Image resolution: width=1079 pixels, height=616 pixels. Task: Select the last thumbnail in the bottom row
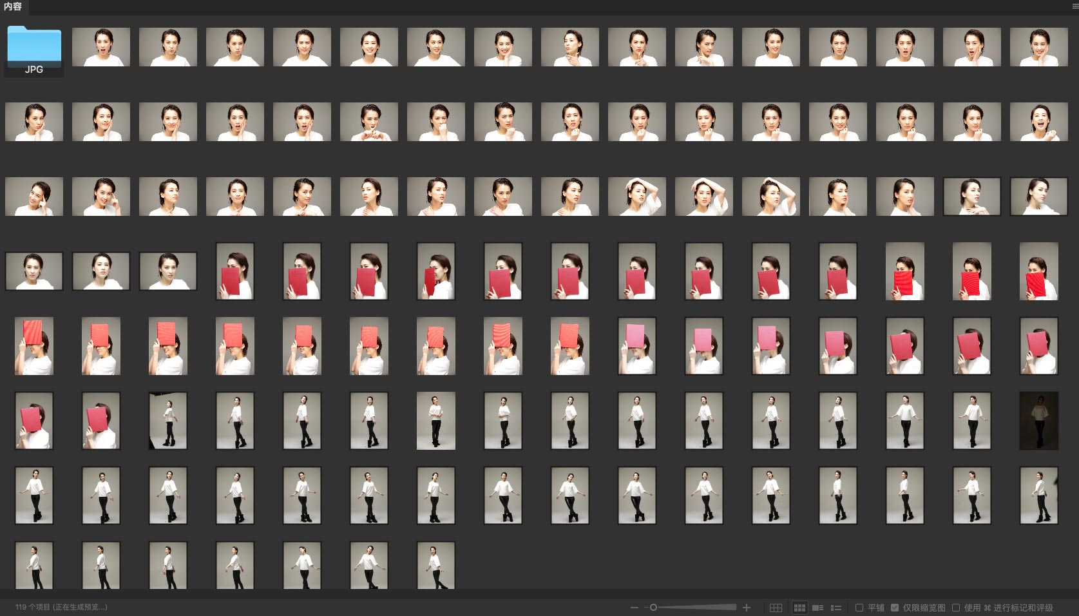pos(436,565)
